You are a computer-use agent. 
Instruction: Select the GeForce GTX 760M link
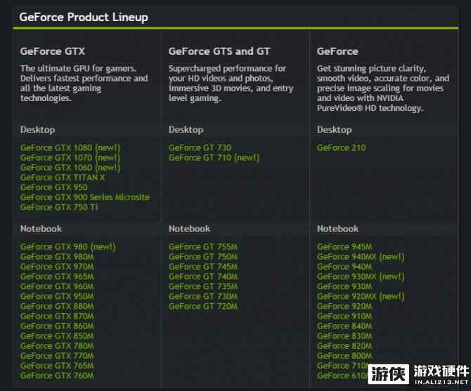57,376
